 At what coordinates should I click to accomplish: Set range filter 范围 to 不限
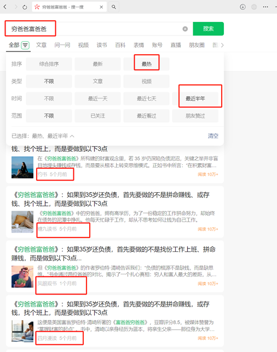49,116
